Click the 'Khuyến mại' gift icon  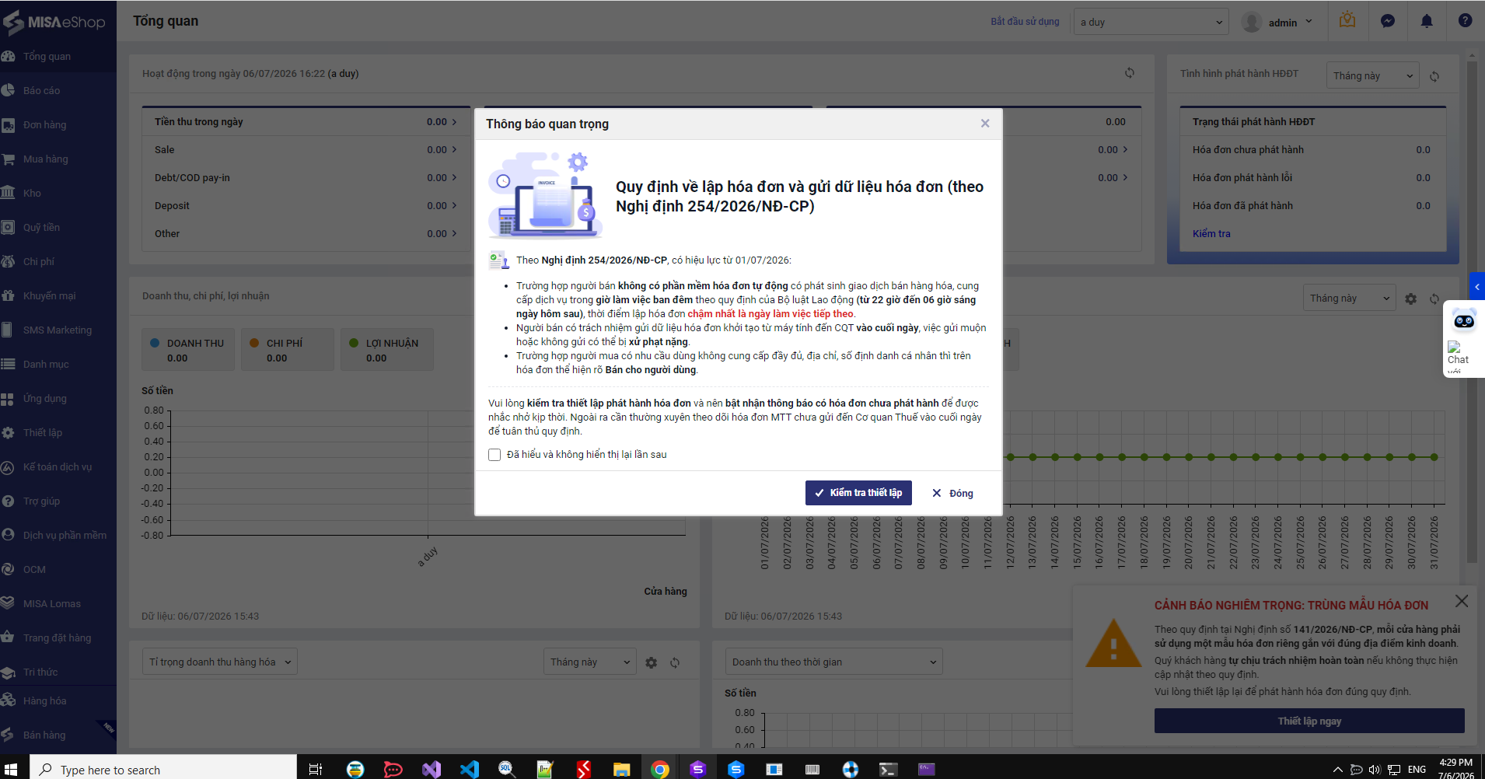pos(9,295)
